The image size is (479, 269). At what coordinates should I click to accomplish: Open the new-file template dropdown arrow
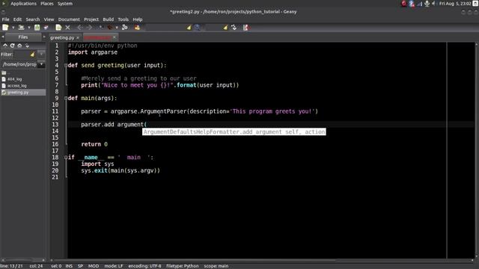pyautogui.click(x=13, y=28)
